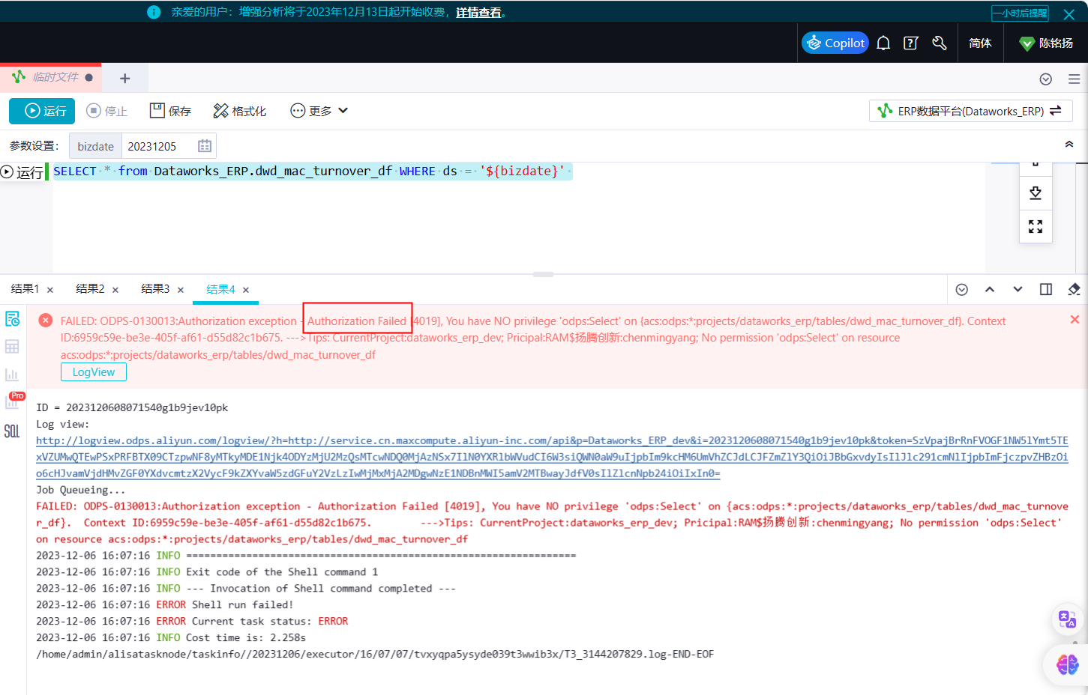Close the 结果1 tab

coord(50,290)
